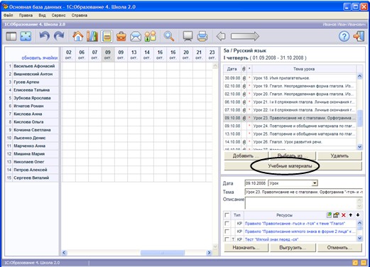Click the monitor presentation icon

(x=187, y=36)
